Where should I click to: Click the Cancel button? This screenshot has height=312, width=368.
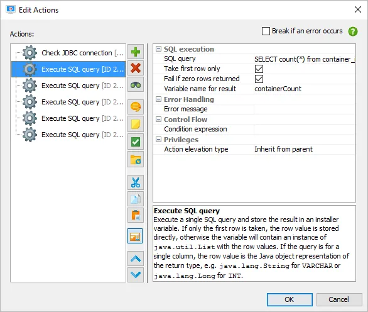pyautogui.click(x=339, y=299)
